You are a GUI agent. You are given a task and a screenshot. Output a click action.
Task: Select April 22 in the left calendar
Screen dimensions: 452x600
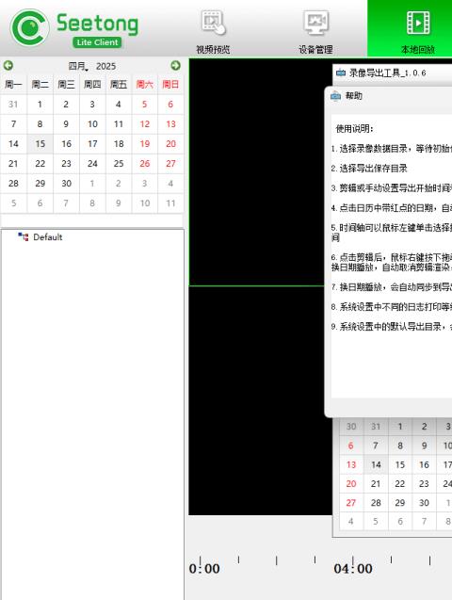tap(40, 164)
